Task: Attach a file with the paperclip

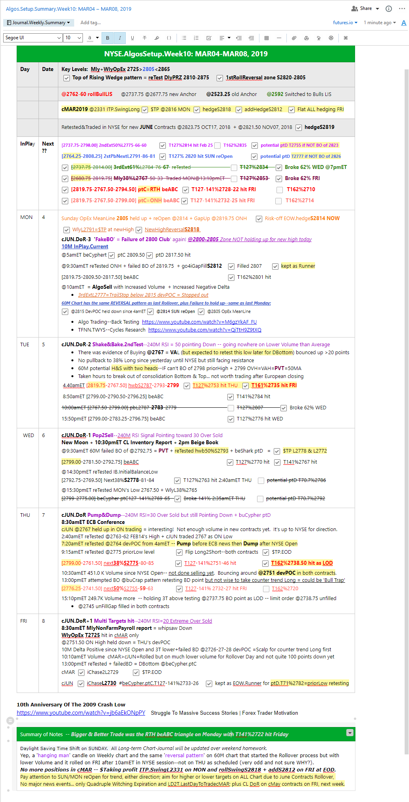Action: point(294,38)
